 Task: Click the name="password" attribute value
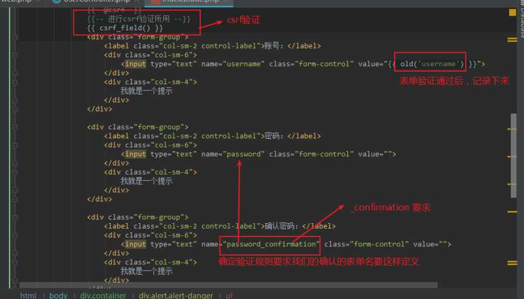click(244, 154)
